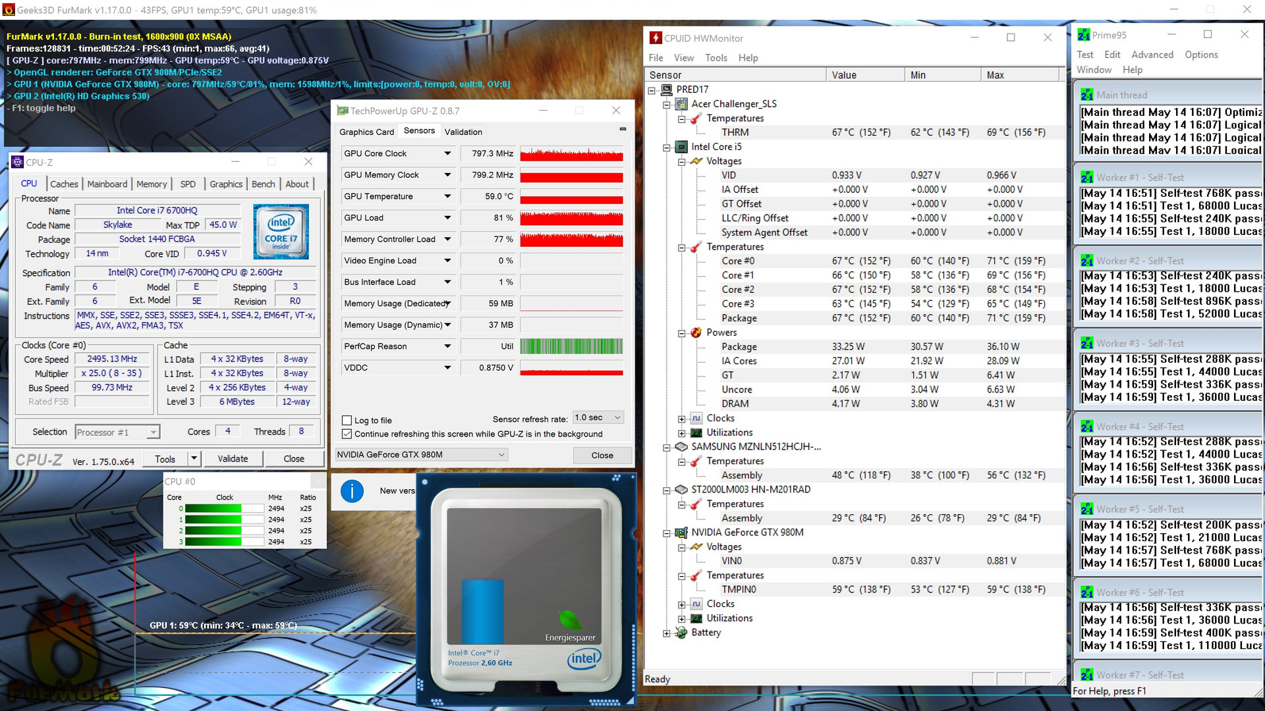Click the Utilizations icon under Intel Core i5

tap(696, 433)
